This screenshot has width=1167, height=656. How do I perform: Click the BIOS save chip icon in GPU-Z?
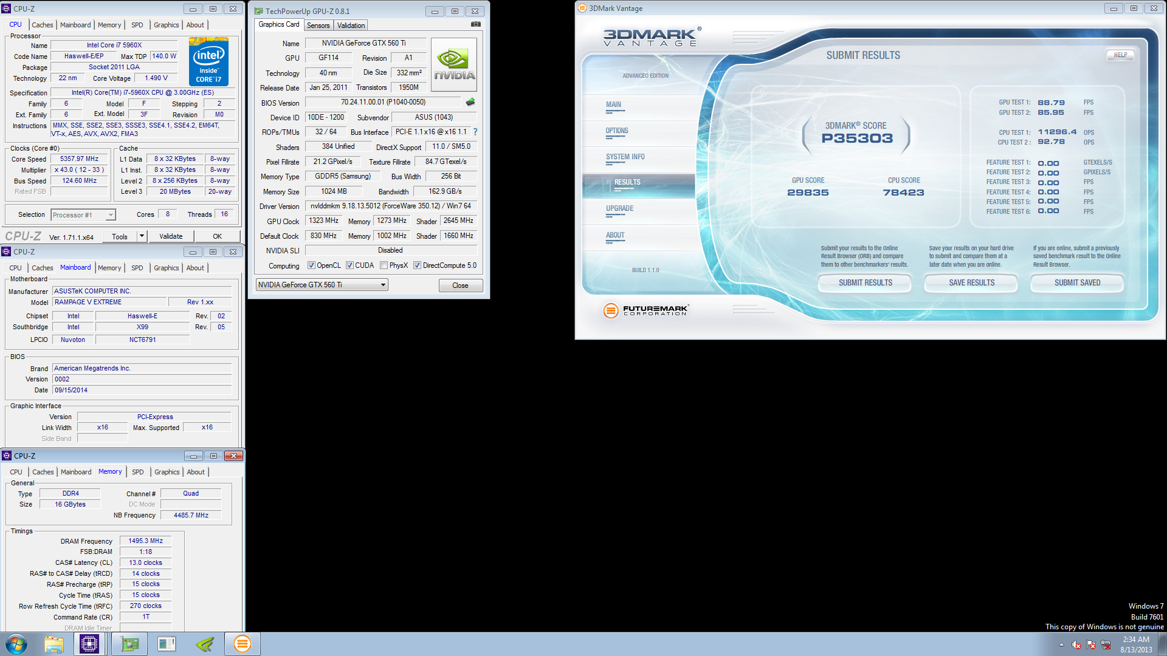pyautogui.click(x=470, y=102)
